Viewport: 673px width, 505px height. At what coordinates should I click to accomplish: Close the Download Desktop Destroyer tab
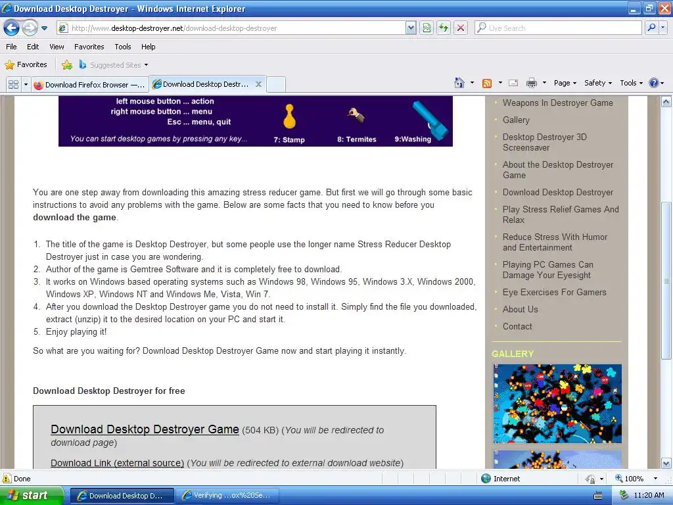258,84
